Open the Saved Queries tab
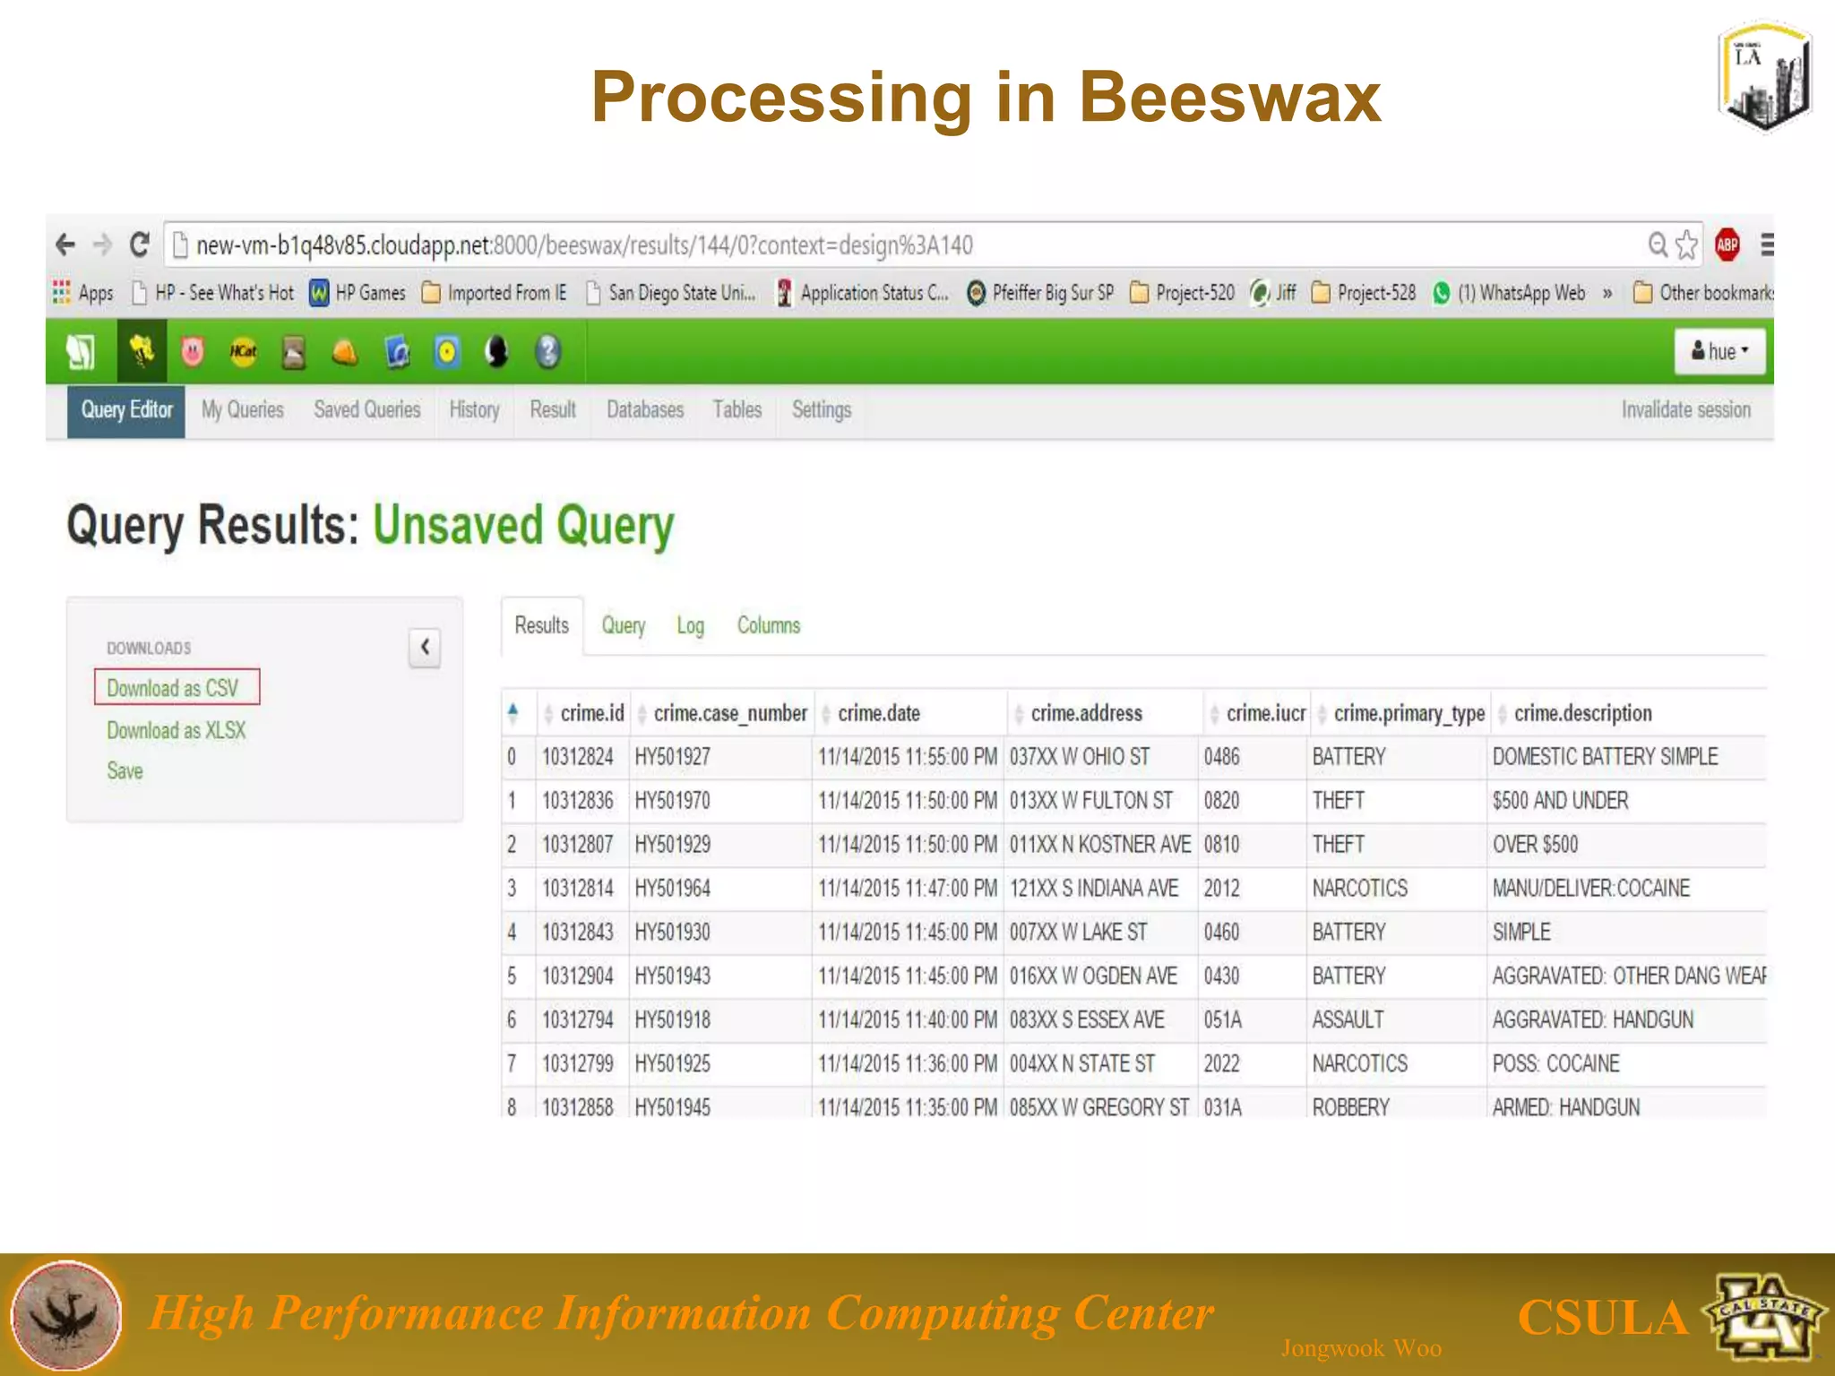The width and height of the screenshot is (1835, 1376). (366, 410)
